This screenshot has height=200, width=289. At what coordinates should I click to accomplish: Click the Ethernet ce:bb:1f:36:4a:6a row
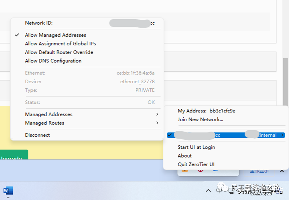click(87, 73)
